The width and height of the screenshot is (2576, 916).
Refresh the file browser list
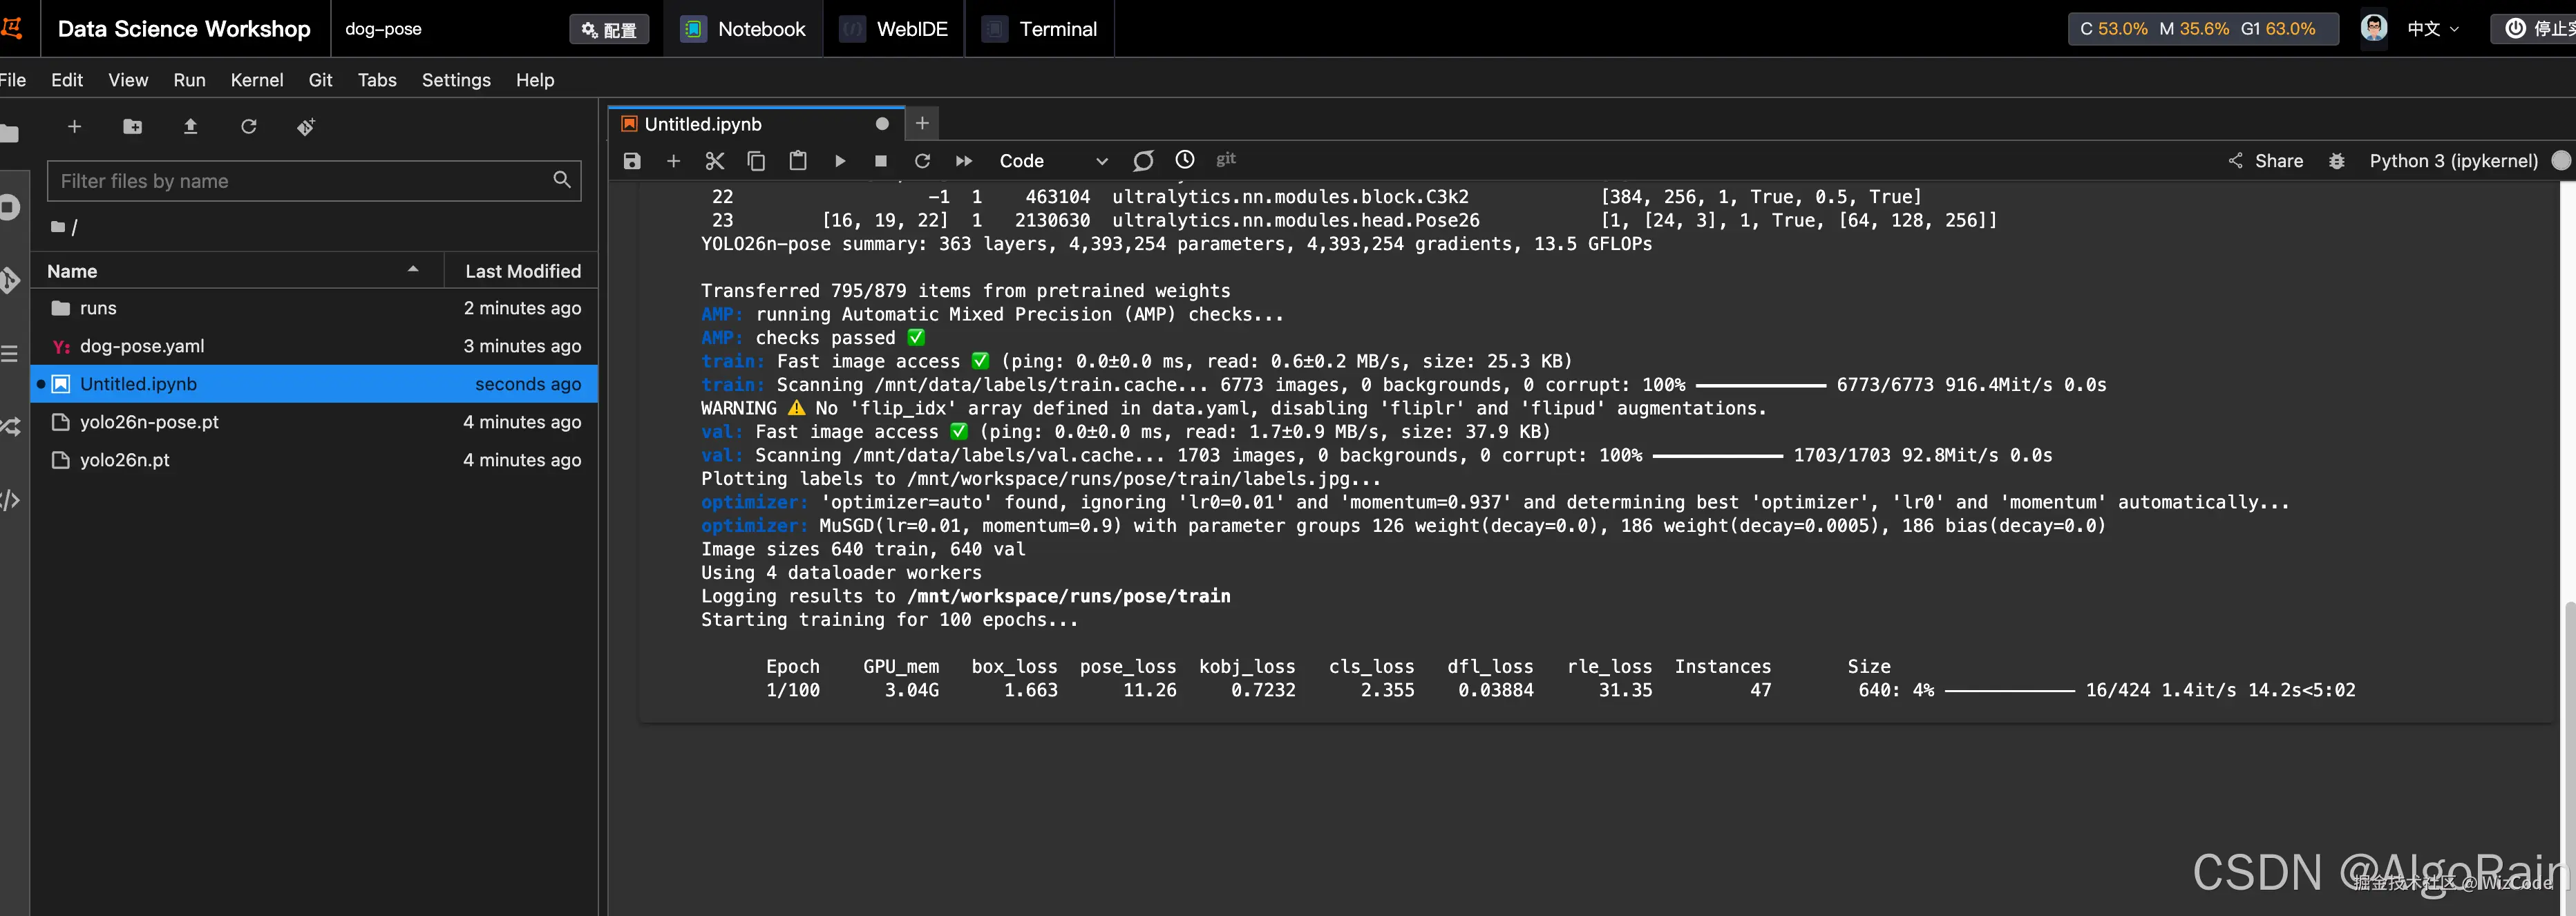tap(248, 127)
